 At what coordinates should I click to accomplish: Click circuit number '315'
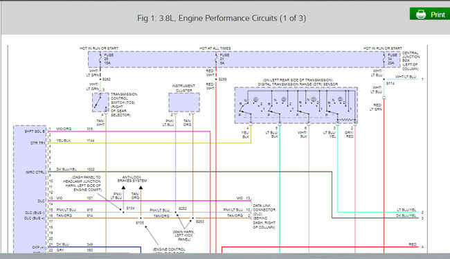[x=90, y=129]
